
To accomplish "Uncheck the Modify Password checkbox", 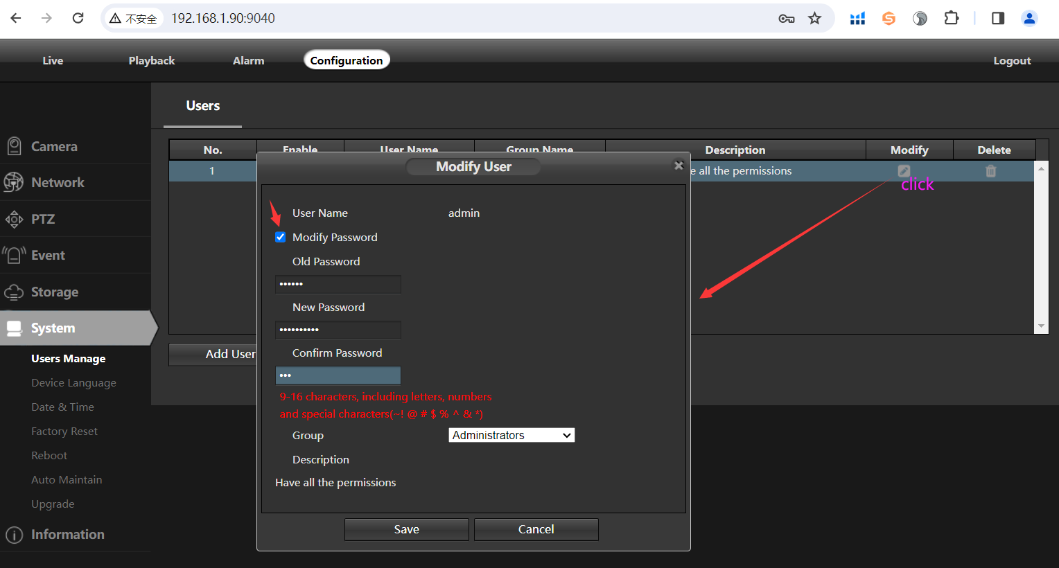I will pos(281,237).
